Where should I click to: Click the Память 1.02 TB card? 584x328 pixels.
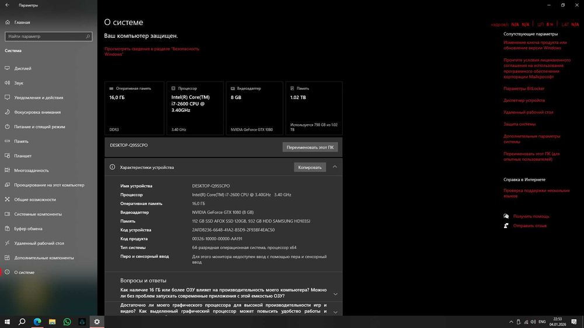pyautogui.click(x=314, y=108)
